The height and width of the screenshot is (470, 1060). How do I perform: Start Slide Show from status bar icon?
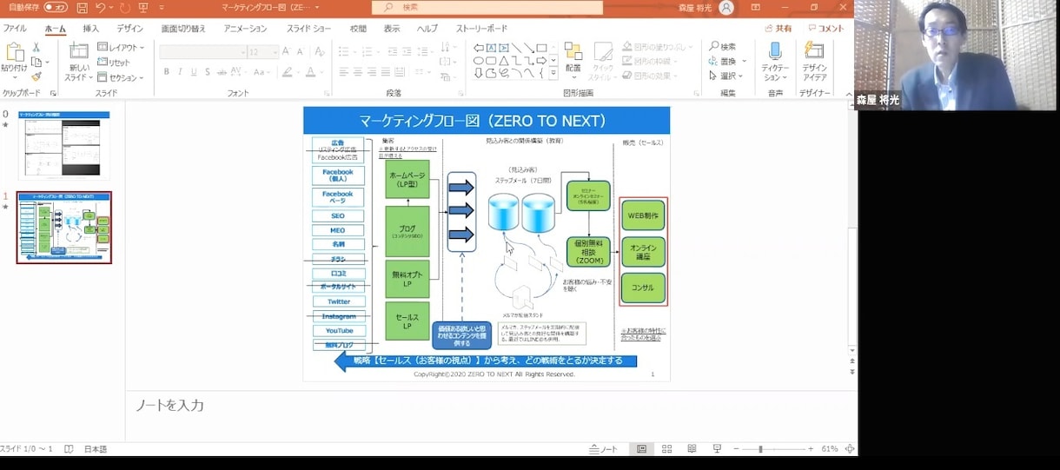pyautogui.click(x=717, y=449)
